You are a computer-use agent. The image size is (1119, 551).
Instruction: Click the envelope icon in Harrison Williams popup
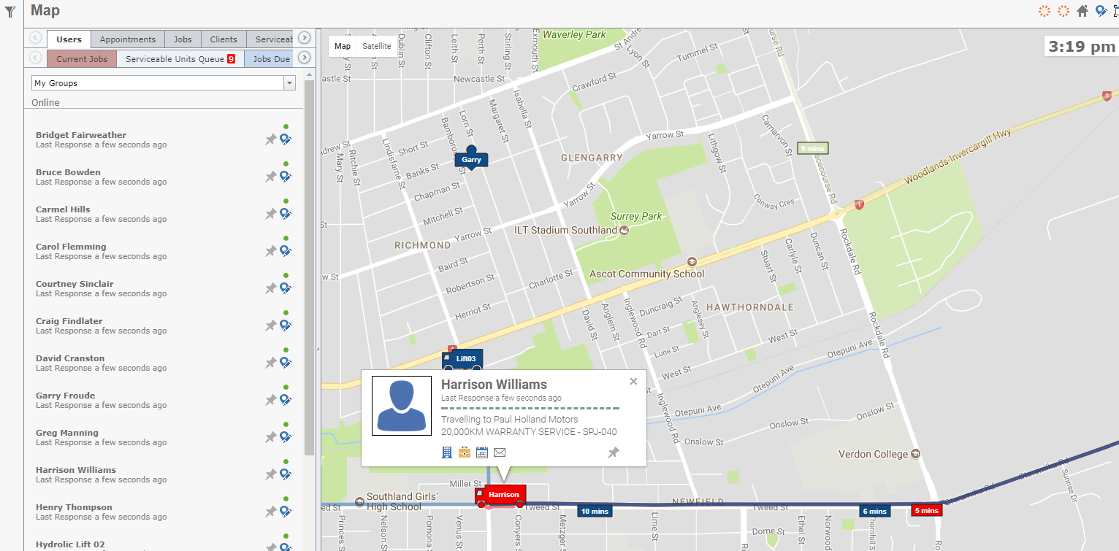pos(500,452)
